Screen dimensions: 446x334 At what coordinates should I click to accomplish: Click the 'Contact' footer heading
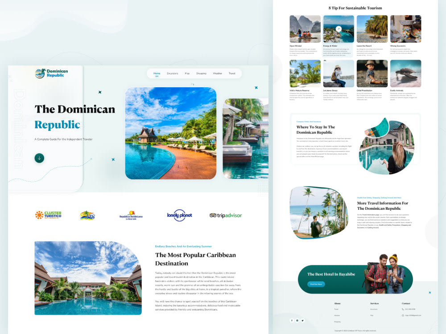(x=406, y=303)
